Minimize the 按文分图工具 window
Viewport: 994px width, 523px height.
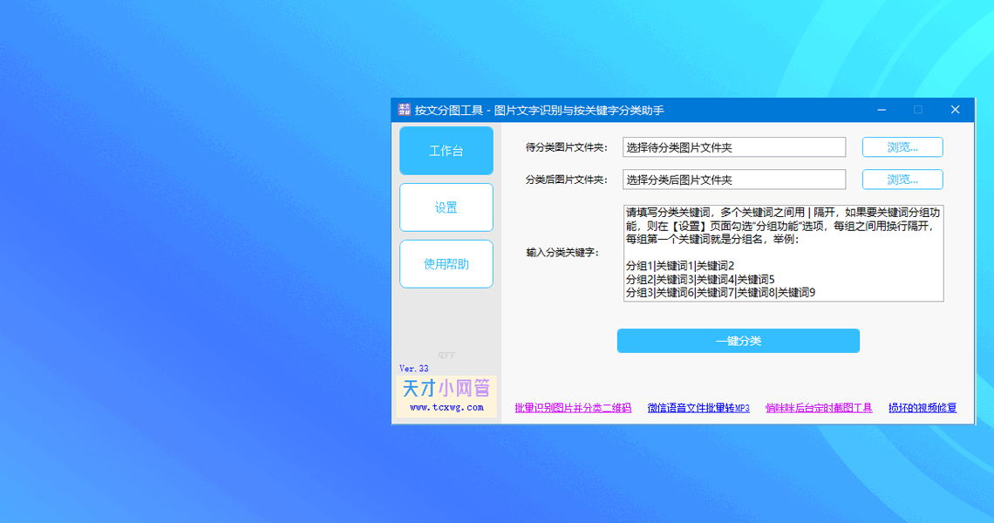pyautogui.click(x=881, y=110)
